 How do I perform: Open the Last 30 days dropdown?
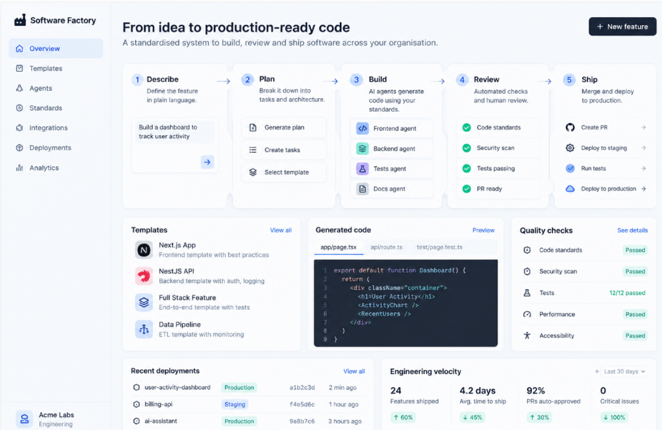coord(625,371)
